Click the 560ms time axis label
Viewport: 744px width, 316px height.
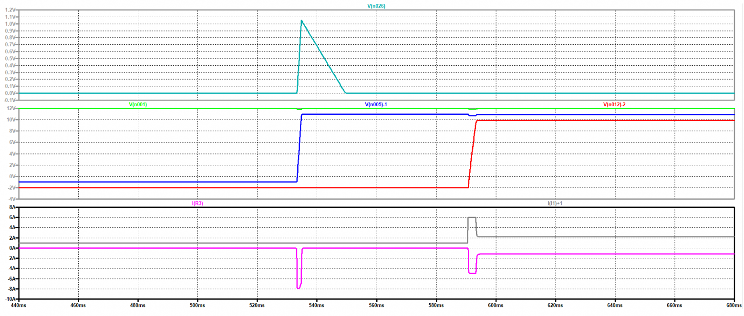(x=376, y=305)
